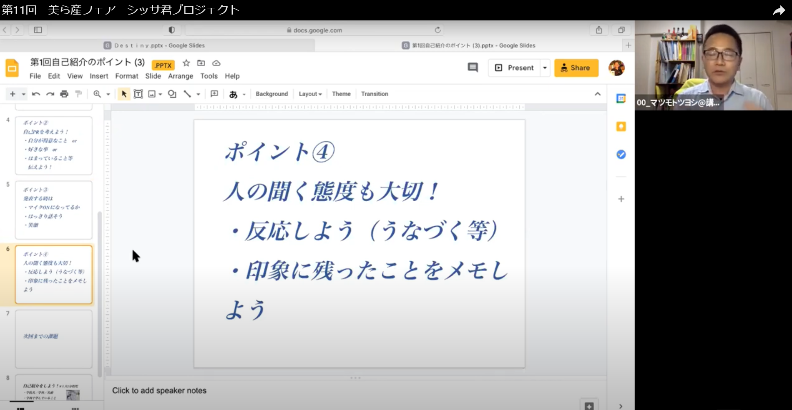792x410 pixels.
Task: Select slide 4 thumbnail ポイント②
Action: coord(54,145)
